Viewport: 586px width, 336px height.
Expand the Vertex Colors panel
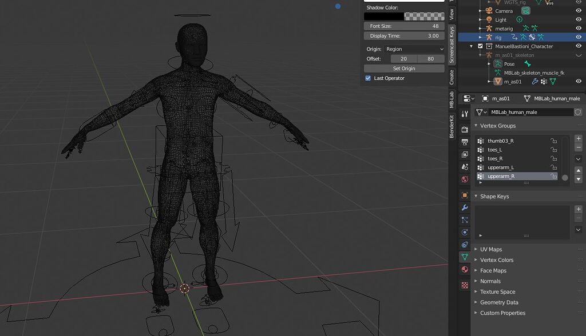pyautogui.click(x=476, y=259)
